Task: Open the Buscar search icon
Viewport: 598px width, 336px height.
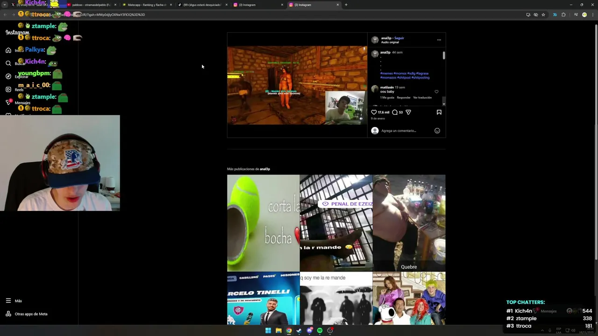Action: [x=8, y=63]
